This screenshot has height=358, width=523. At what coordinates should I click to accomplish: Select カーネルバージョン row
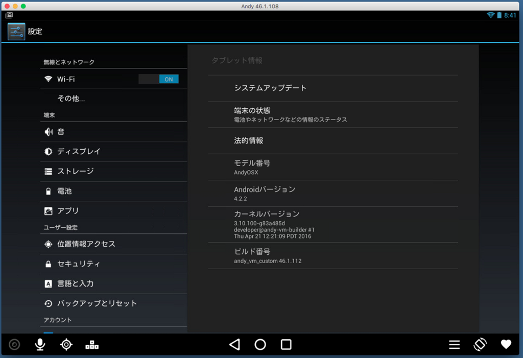click(333, 225)
